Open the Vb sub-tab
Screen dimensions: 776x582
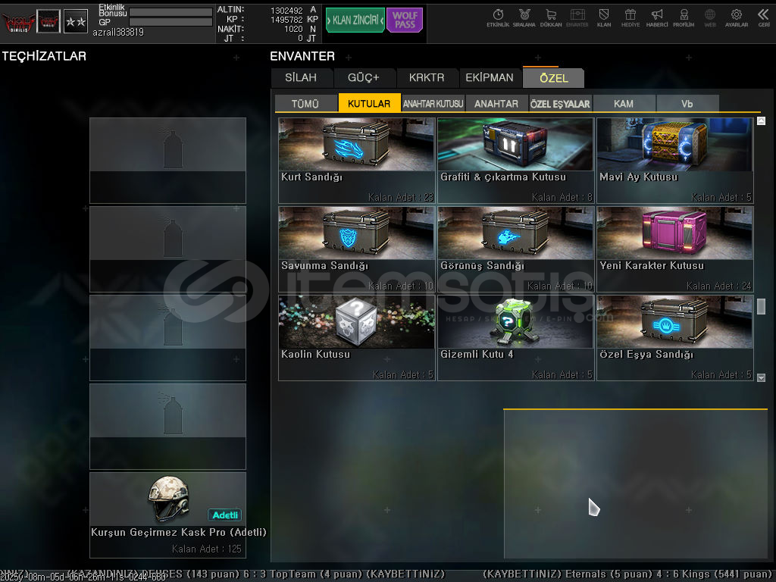[x=687, y=103]
